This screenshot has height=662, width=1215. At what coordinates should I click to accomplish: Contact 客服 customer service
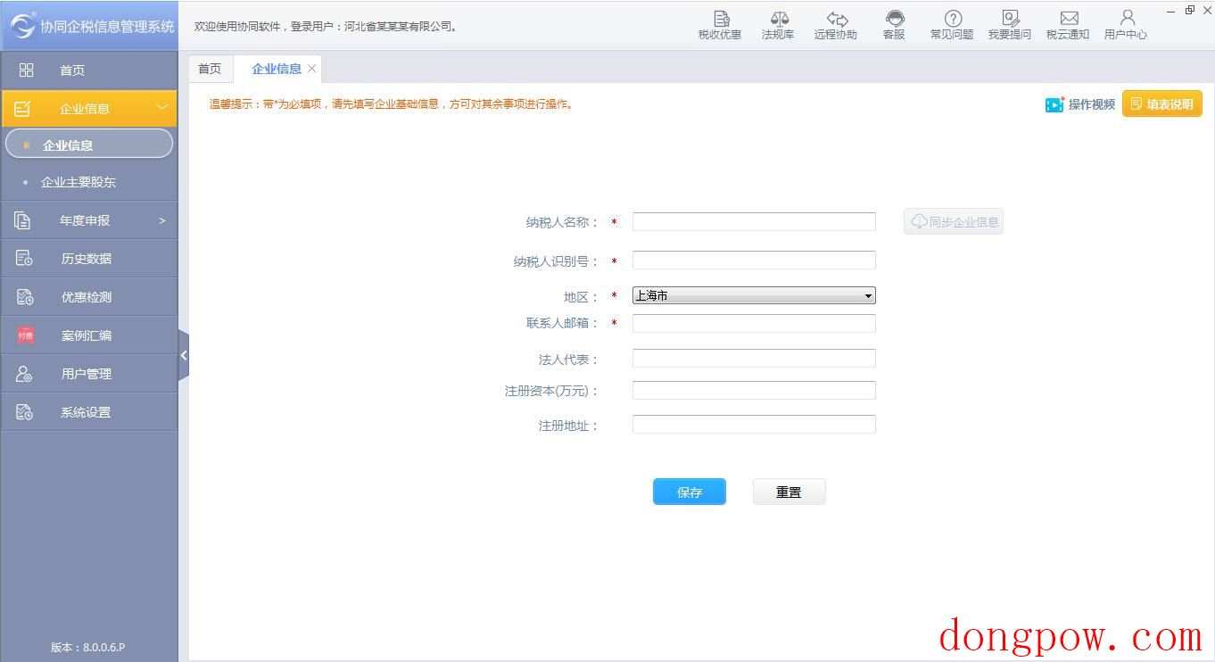coord(894,25)
